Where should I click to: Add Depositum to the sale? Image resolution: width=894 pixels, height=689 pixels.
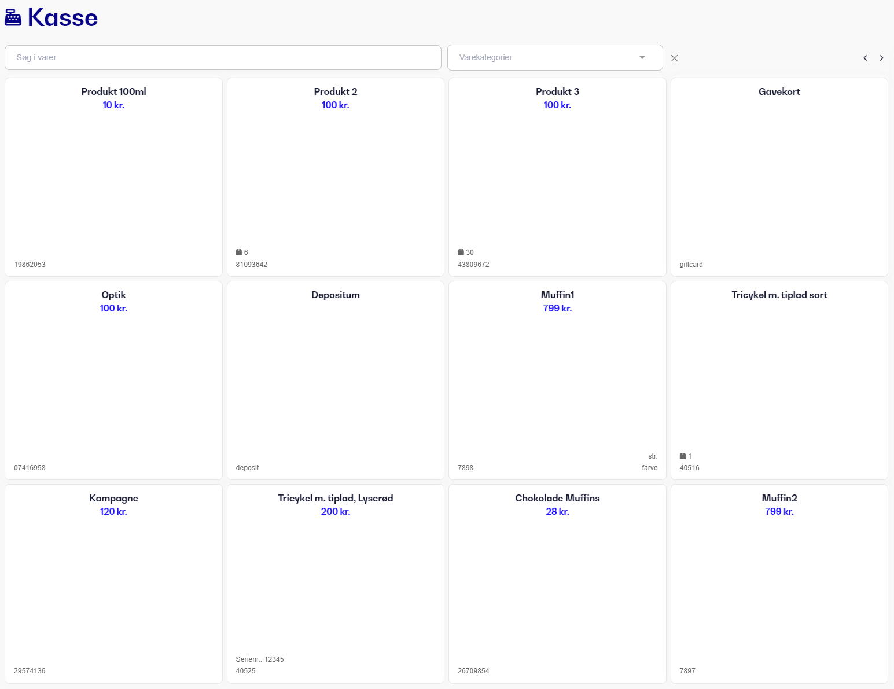click(x=336, y=380)
